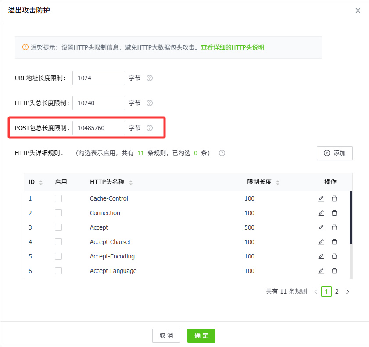Enable the Accept-Language rule checkbox
Screen dimensions: 369x347
pos(58,271)
